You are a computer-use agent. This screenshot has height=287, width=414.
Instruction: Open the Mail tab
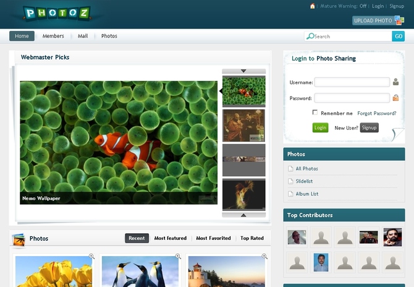pyautogui.click(x=83, y=36)
